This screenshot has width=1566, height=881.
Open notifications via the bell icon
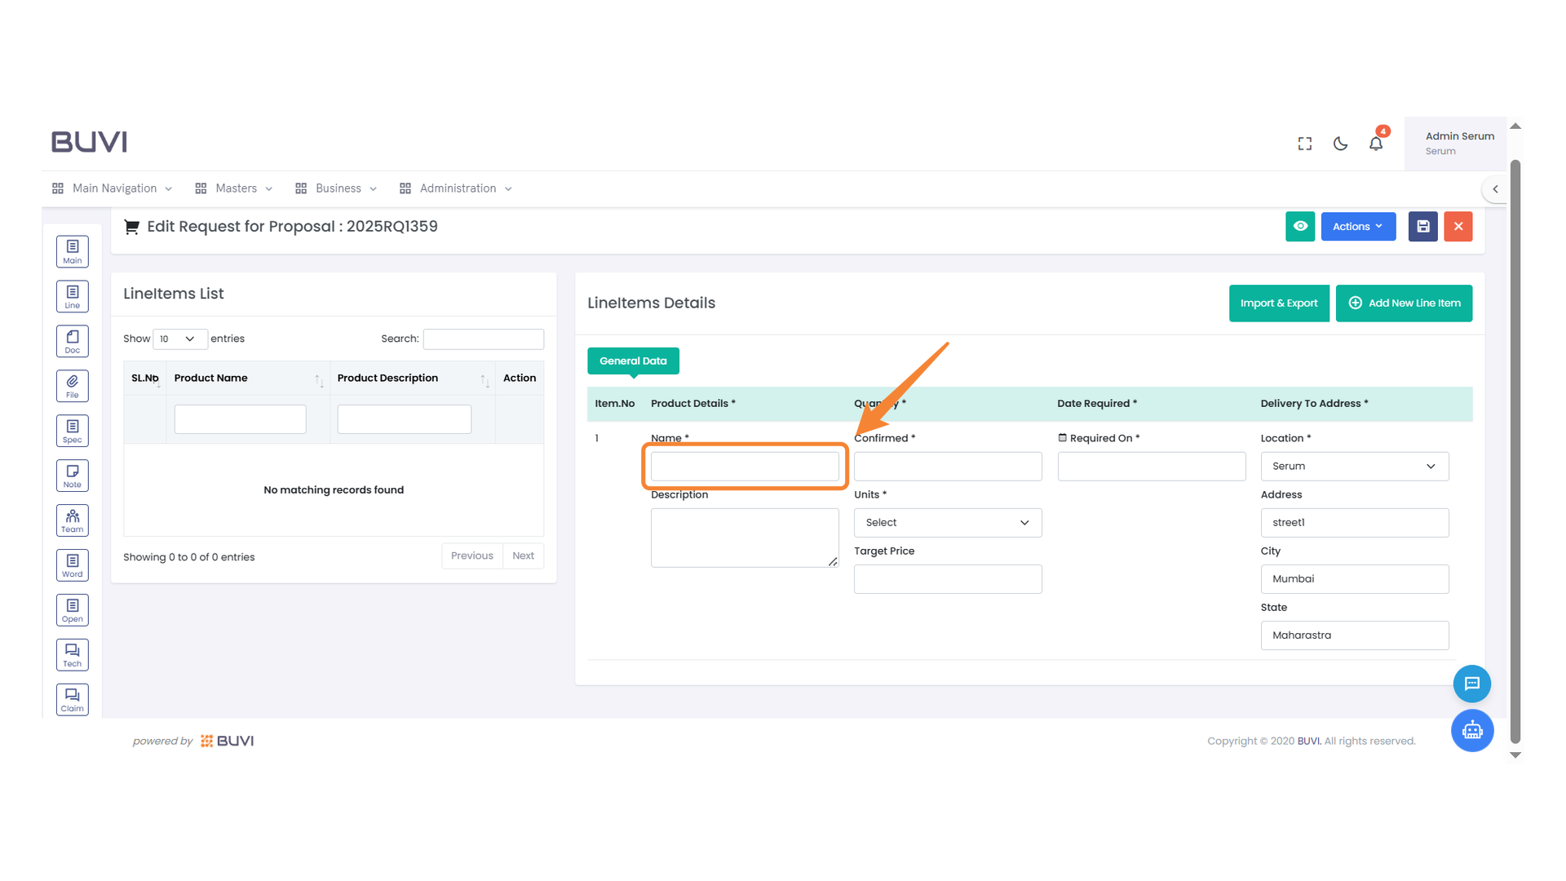1376,143
